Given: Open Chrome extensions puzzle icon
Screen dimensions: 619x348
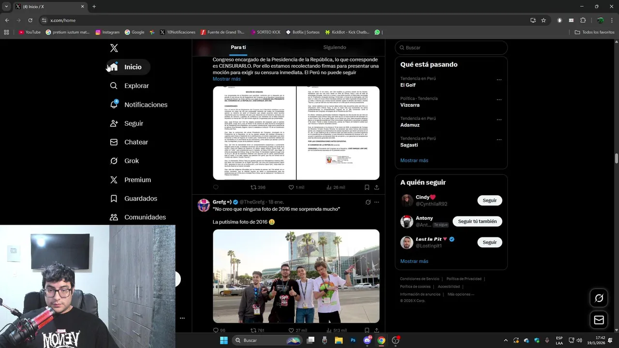Looking at the screenshot, I should click(x=583, y=20).
